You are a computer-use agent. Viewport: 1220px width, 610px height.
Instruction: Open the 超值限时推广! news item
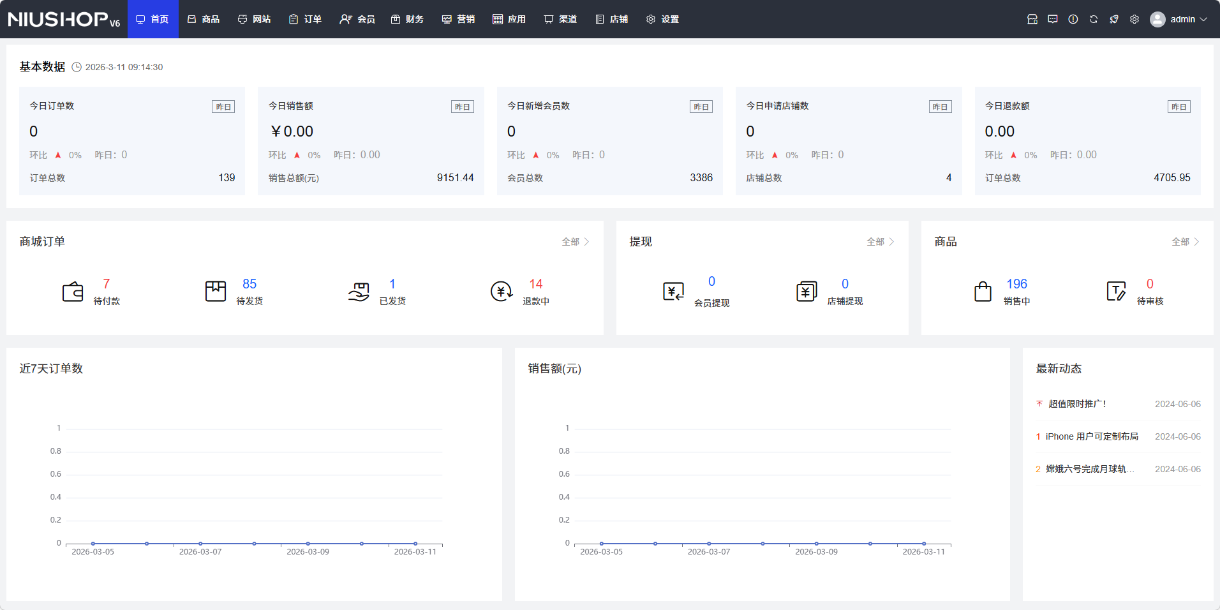pyautogui.click(x=1077, y=404)
